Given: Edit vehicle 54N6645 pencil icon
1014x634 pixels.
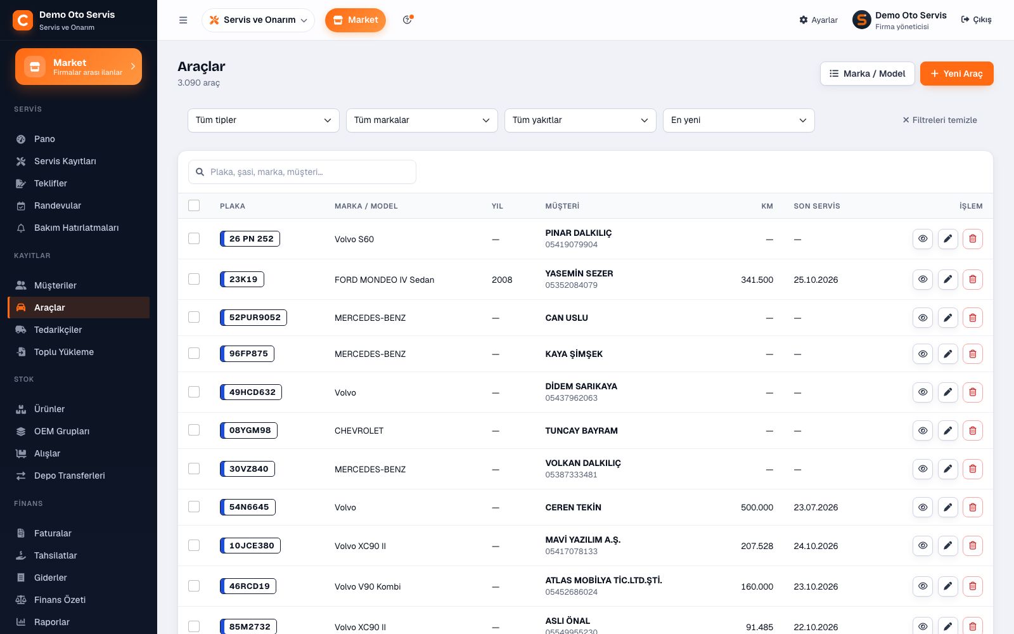Looking at the screenshot, I should point(947,507).
